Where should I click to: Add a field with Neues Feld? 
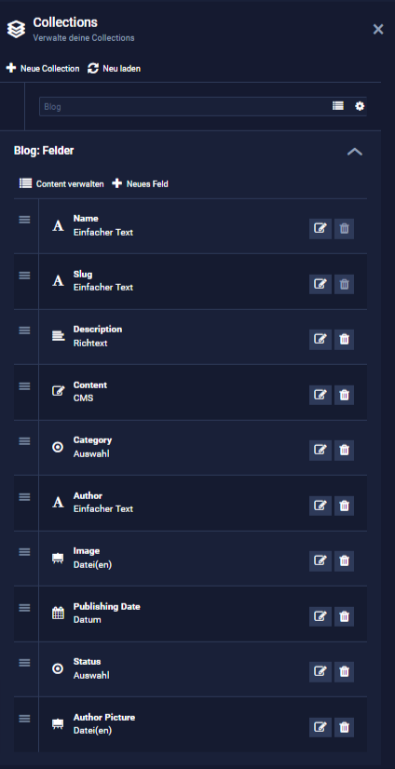tap(141, 184)
